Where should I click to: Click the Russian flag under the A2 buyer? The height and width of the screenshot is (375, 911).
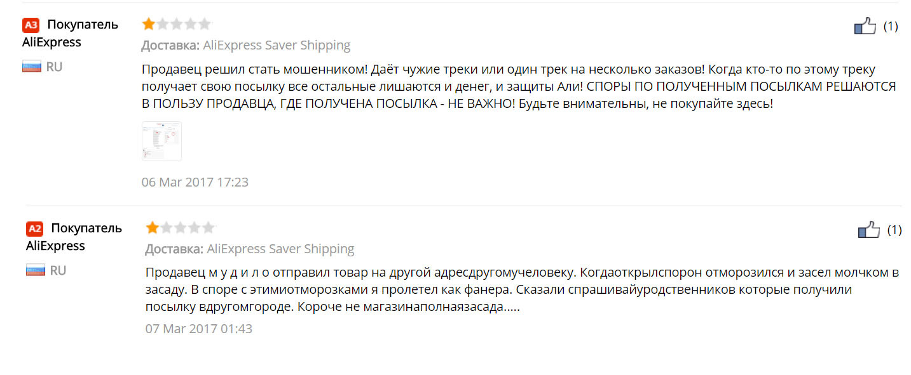click(36, 270)
